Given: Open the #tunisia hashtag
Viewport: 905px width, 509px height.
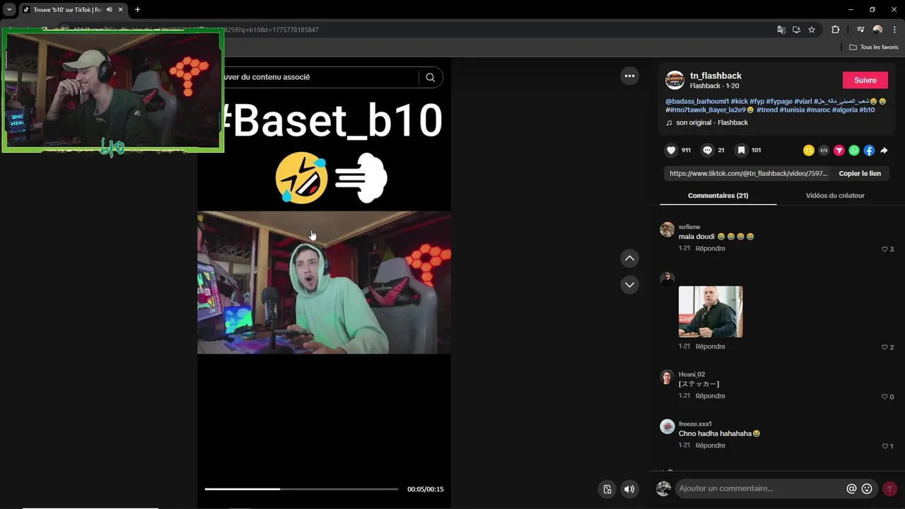Looking at the screenshot, I should [791, 110].
